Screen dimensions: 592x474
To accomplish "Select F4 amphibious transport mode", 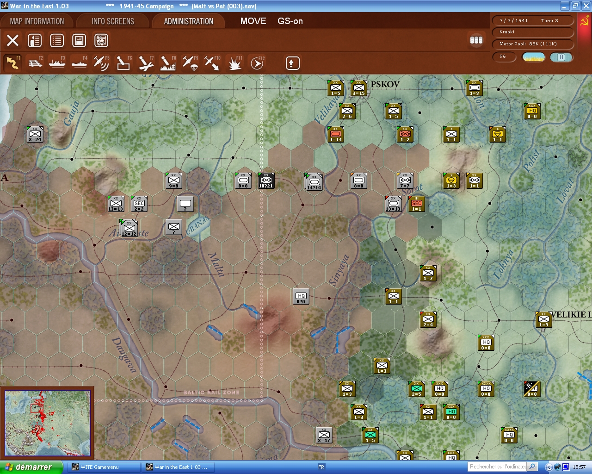I will tap(80, 63).
